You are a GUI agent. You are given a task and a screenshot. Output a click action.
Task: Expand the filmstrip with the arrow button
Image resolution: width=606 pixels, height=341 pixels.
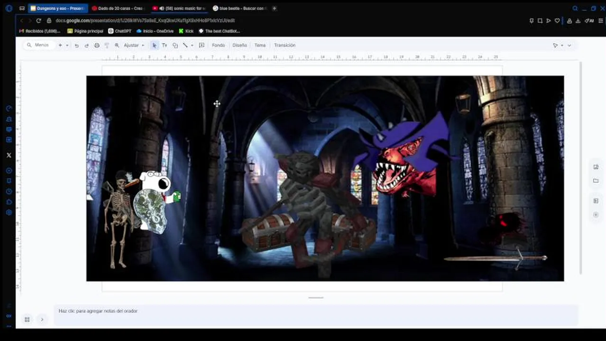pos(42,320)
